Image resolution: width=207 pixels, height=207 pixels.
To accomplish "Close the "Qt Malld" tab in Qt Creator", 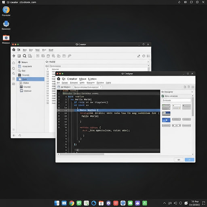I will (x=148, y=61).
